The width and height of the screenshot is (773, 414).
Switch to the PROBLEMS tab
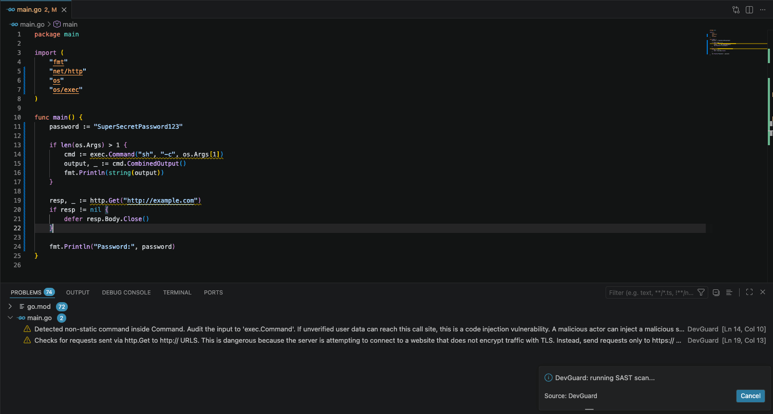[x=26, y=292]
